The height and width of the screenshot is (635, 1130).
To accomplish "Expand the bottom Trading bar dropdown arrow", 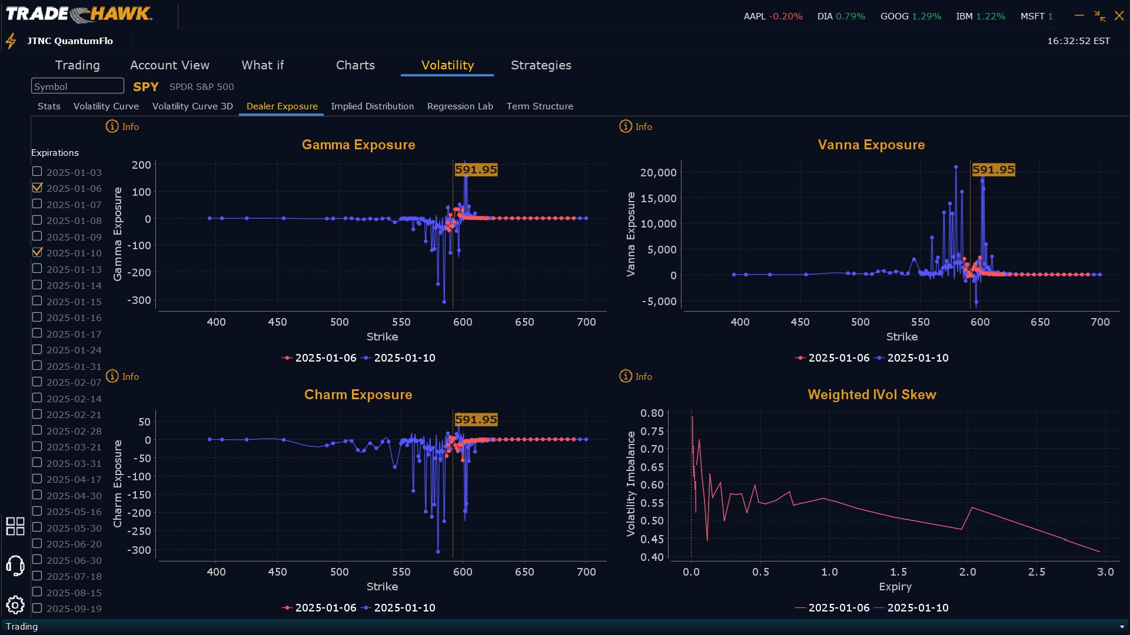I will click(1122, 627).
